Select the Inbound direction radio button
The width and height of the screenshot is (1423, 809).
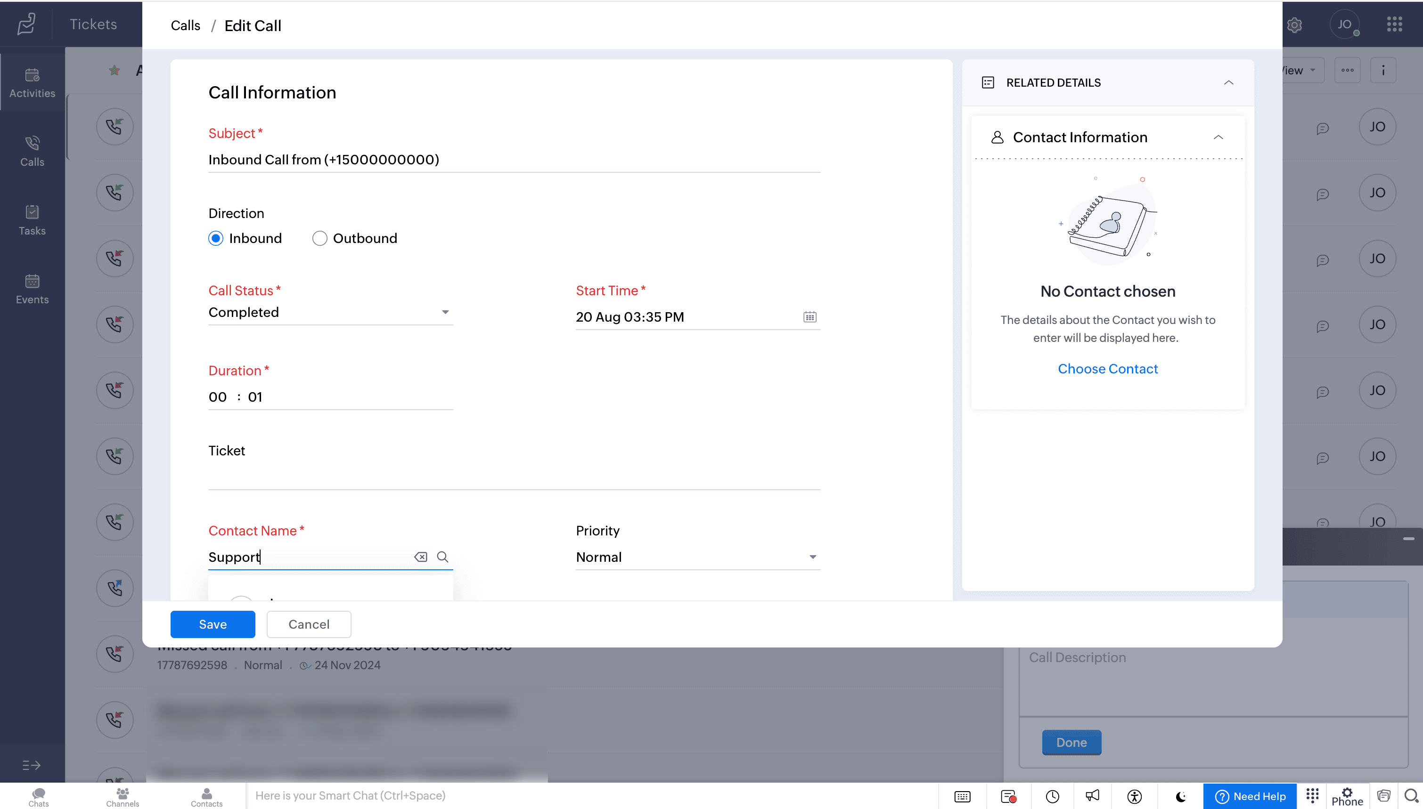[216, 238]
